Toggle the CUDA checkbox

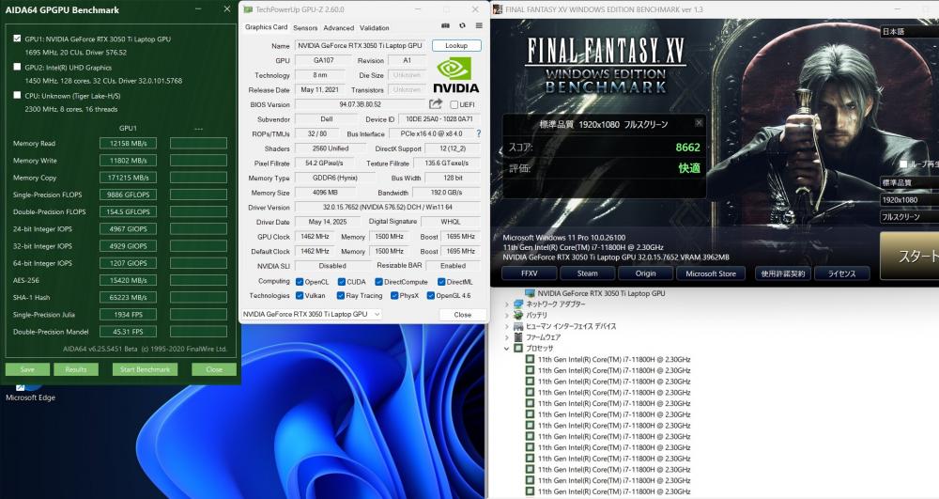pyautogui.click(x=342, y=282)
